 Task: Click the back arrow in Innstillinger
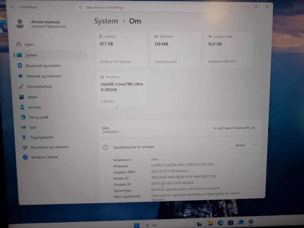click(13, 7)
